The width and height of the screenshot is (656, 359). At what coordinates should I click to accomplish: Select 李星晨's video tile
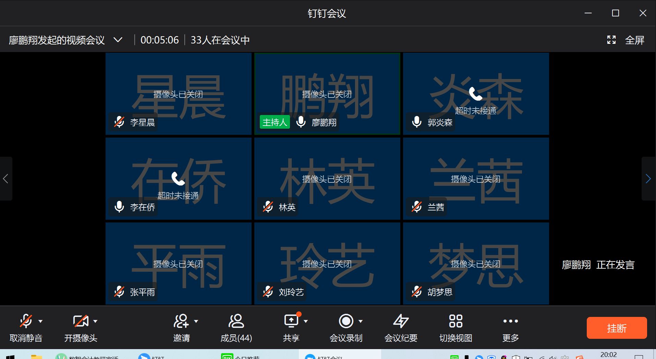coord(179,94)
